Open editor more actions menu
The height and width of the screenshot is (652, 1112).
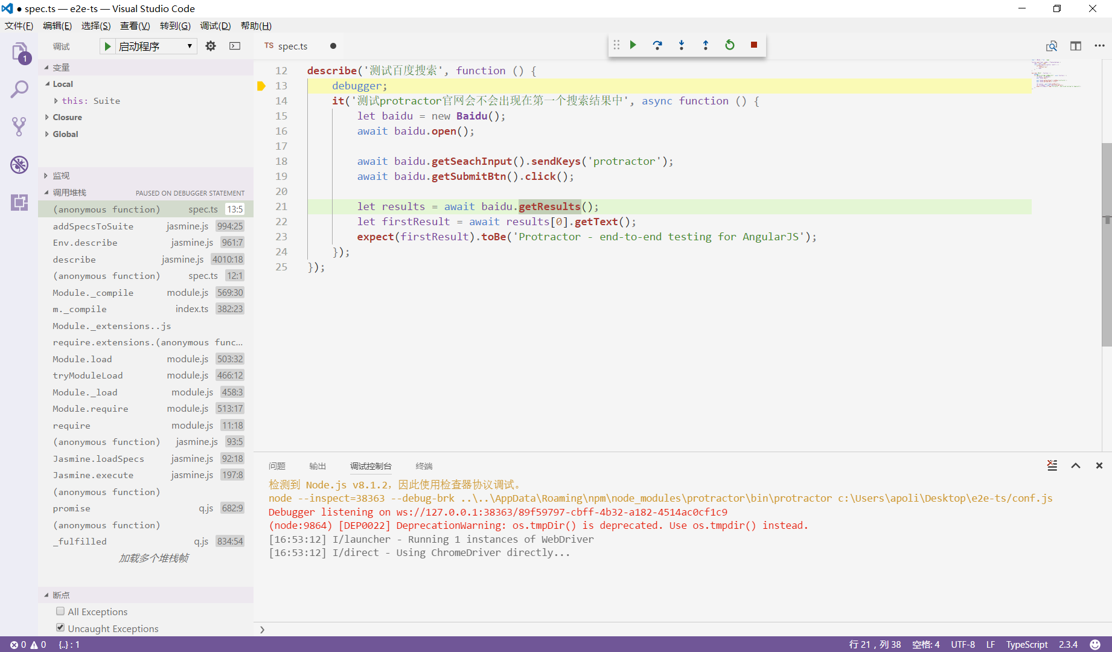[1099, 46]
